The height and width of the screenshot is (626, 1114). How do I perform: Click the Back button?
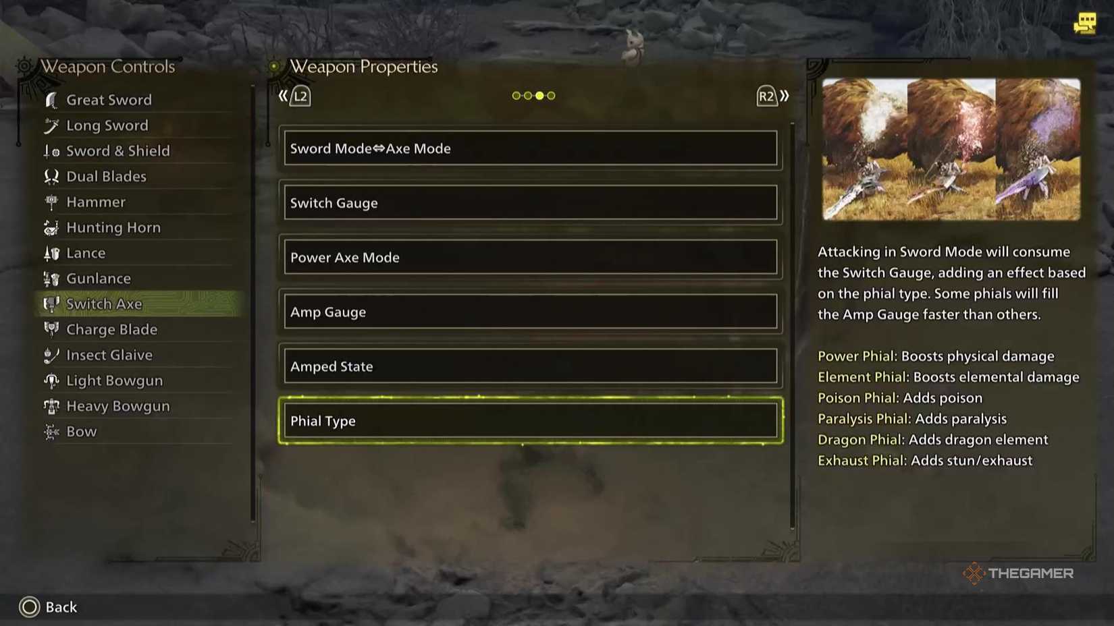click(48, 607)
